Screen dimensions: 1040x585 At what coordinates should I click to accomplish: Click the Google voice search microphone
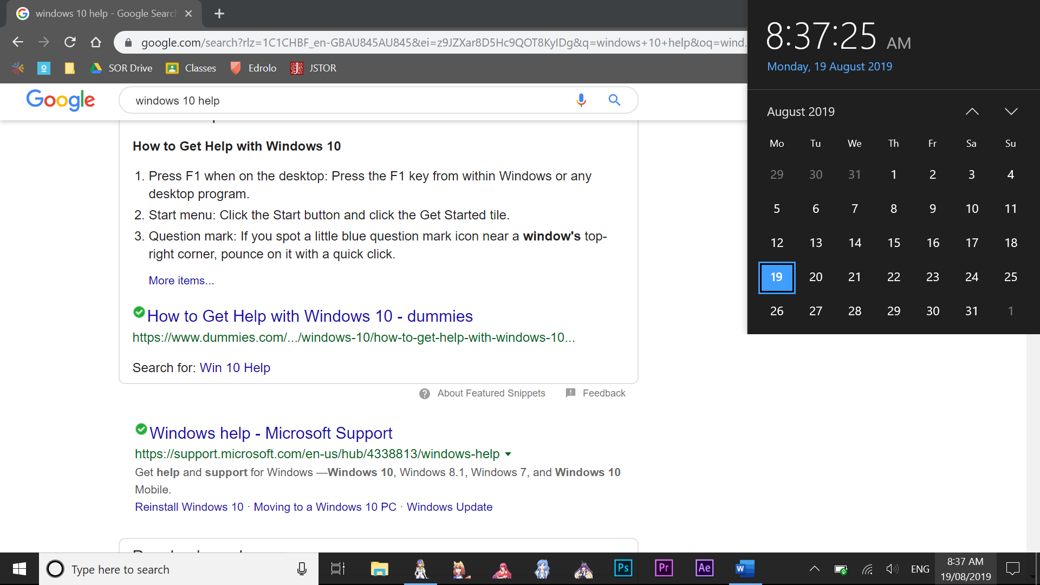click(x=581, y=100)
